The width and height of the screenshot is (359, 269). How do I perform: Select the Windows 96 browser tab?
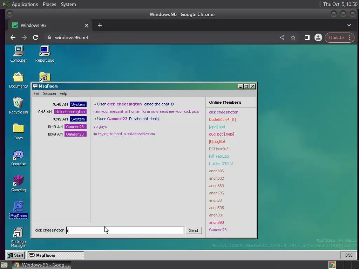point(50,25)
